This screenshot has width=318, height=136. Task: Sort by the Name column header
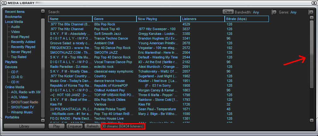(x=70, y=19)
